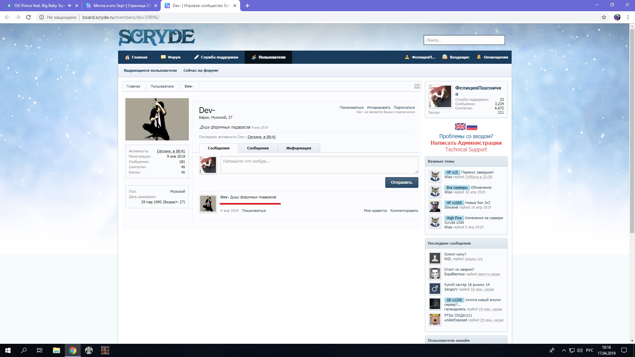Screen dimensions: 635x357
Task: Click the Поиск search field
Action: coord(464,40)
